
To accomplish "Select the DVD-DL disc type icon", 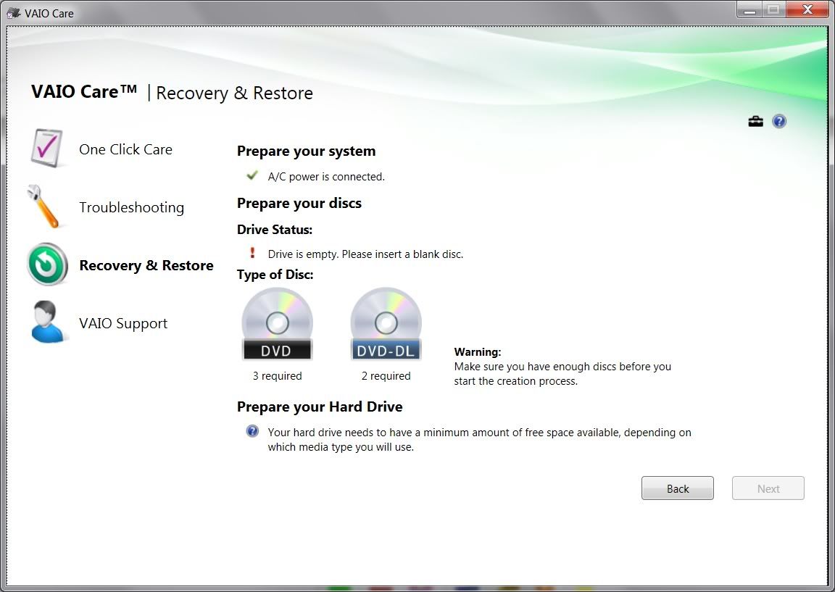I will pyautogui.click(x=386, y=324).
